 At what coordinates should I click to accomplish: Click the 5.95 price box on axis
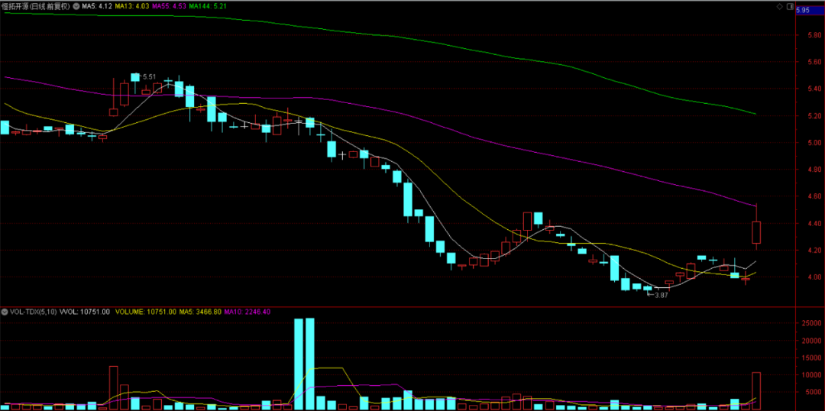coord(810,10)
